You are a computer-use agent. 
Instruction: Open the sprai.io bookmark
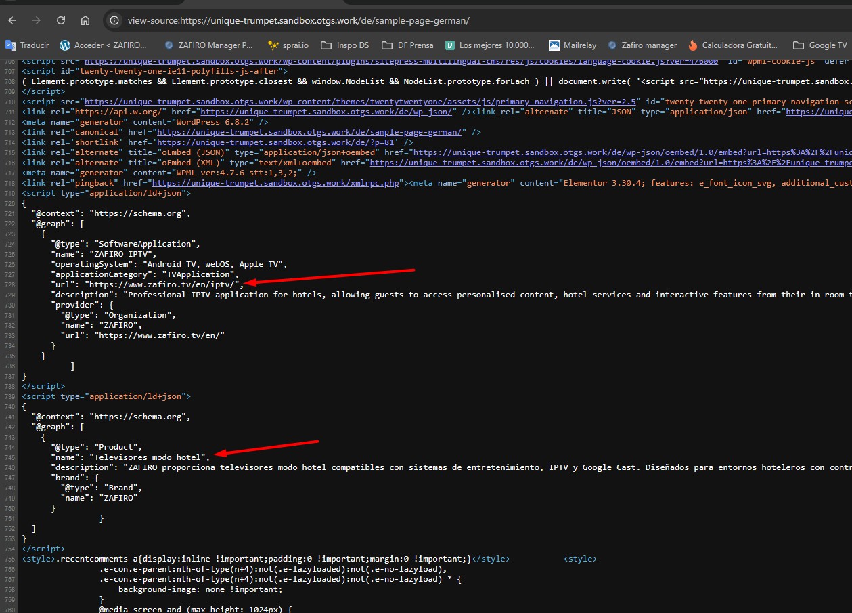288,45
